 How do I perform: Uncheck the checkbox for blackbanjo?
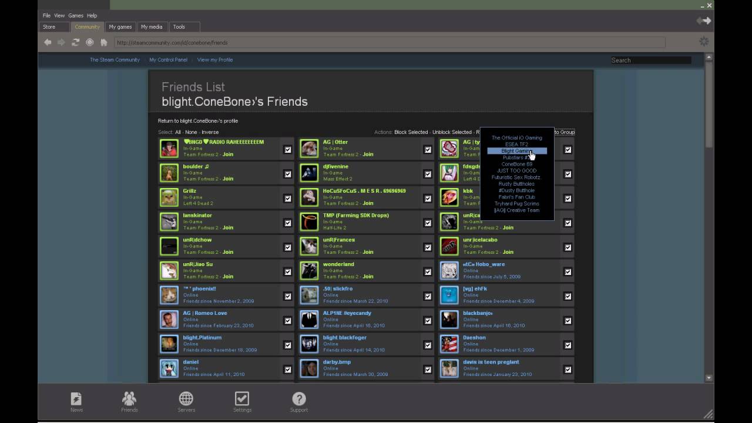pyautogui.click(x=568, y=321)
